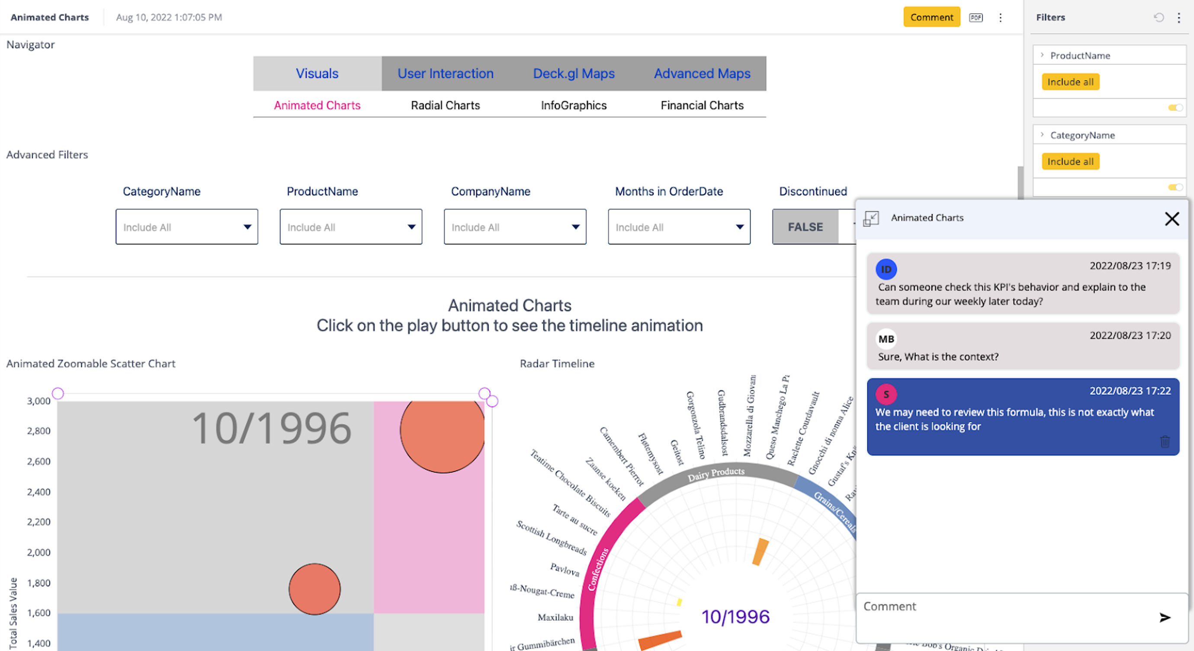Select the InfoGraphics sub-tab
Screen dimensions: 1194x651
coord(574,105)
